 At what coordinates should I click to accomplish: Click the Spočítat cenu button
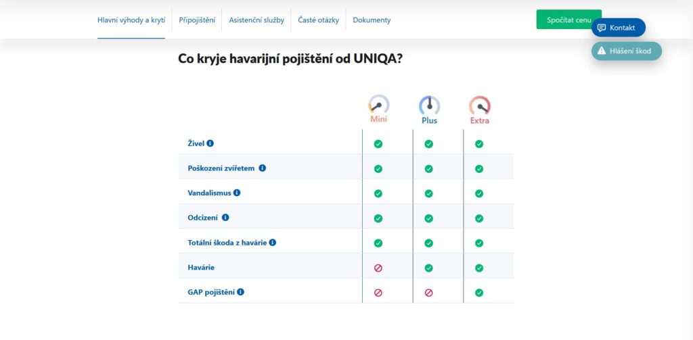click(568, 20)
